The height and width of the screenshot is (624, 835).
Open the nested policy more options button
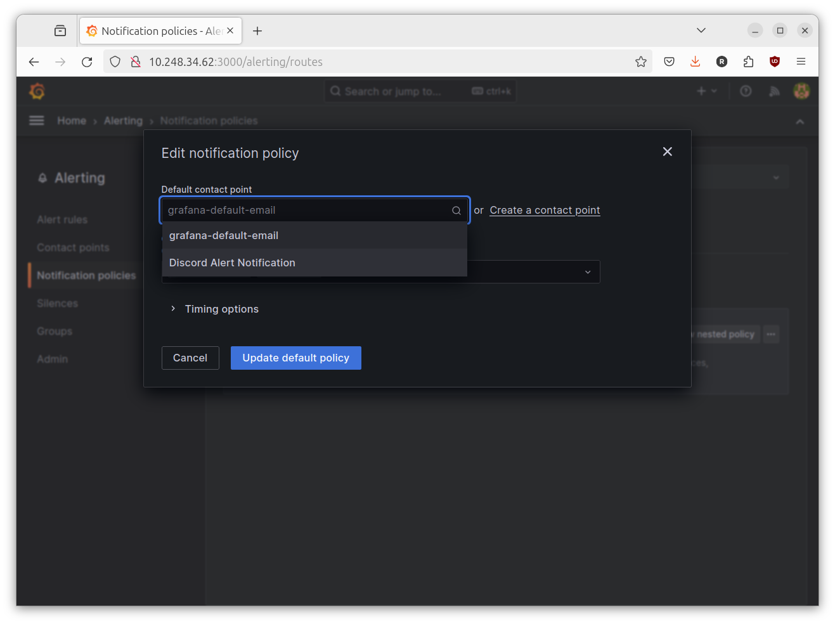[771, 334]
